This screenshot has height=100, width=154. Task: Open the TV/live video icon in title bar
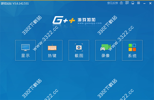[121, 3]
